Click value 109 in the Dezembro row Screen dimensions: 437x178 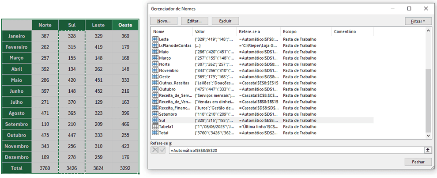coord(45,157)
